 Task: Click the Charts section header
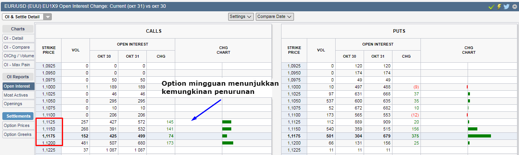point(18,29)
